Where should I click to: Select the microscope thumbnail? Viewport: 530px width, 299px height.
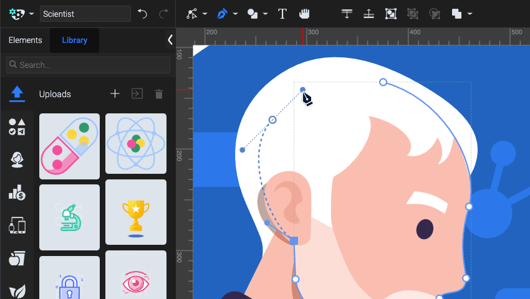(69, 217)
